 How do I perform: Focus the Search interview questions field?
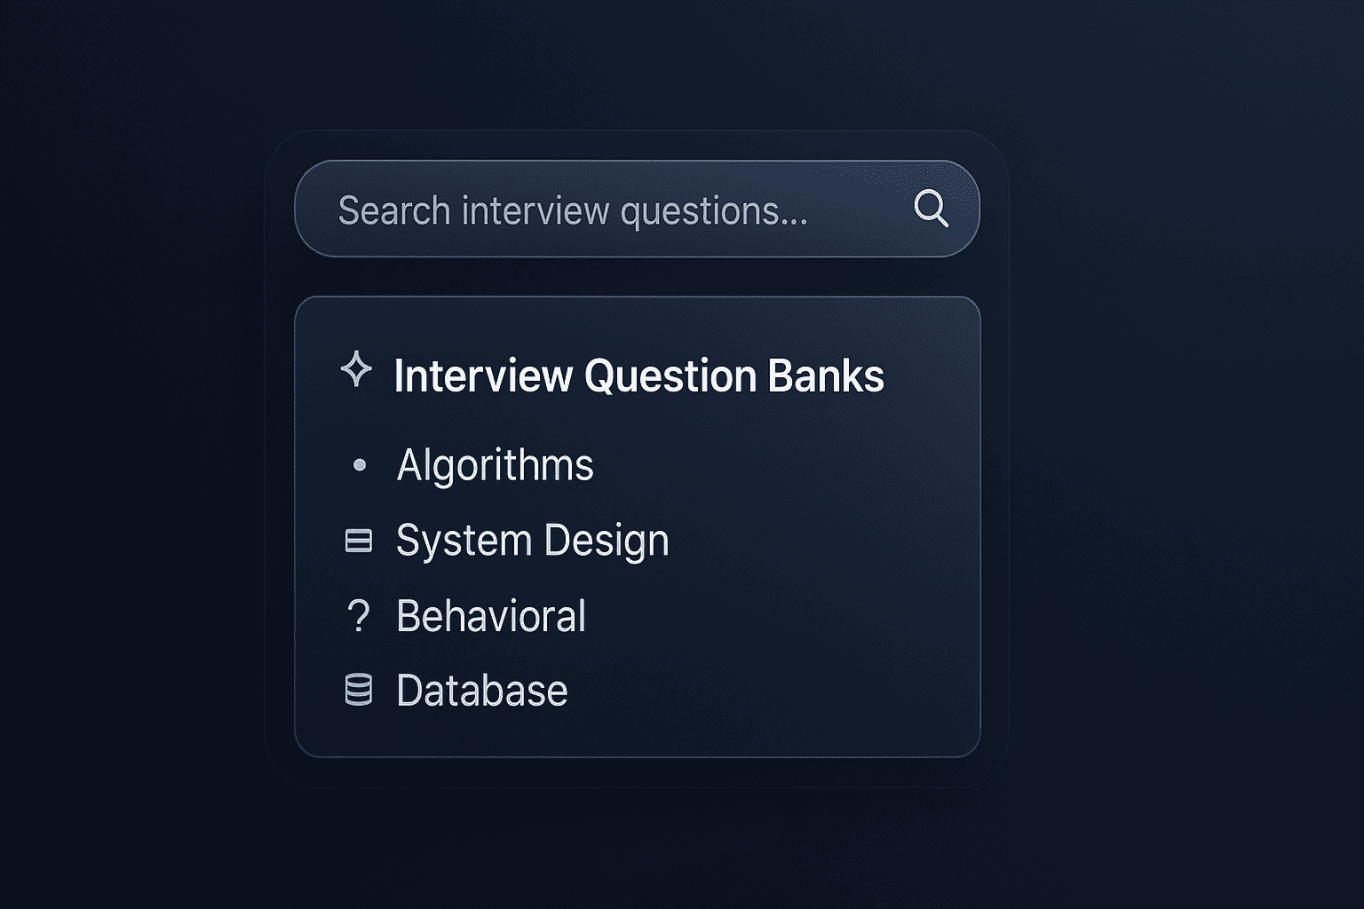tap(604, 210)
